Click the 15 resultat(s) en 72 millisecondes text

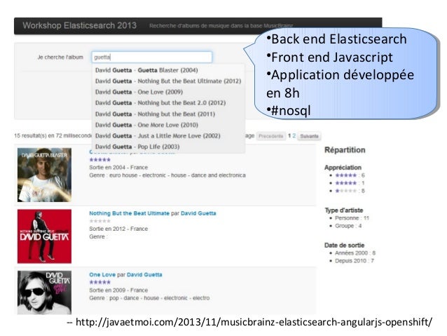click(x=53, y=135)
